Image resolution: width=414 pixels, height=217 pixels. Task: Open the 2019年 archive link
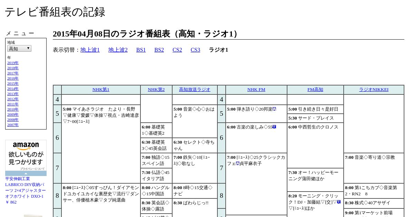[x=13, y=63]
